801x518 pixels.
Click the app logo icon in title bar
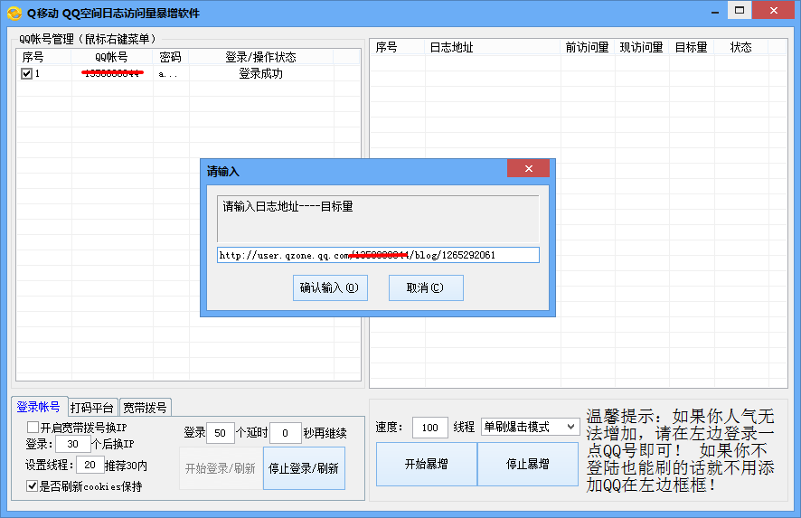14,13
